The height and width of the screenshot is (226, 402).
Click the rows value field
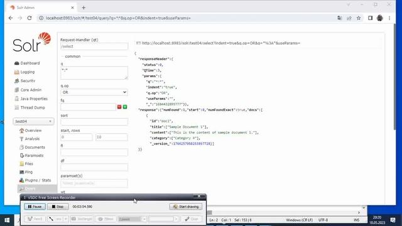click(112, 137)
